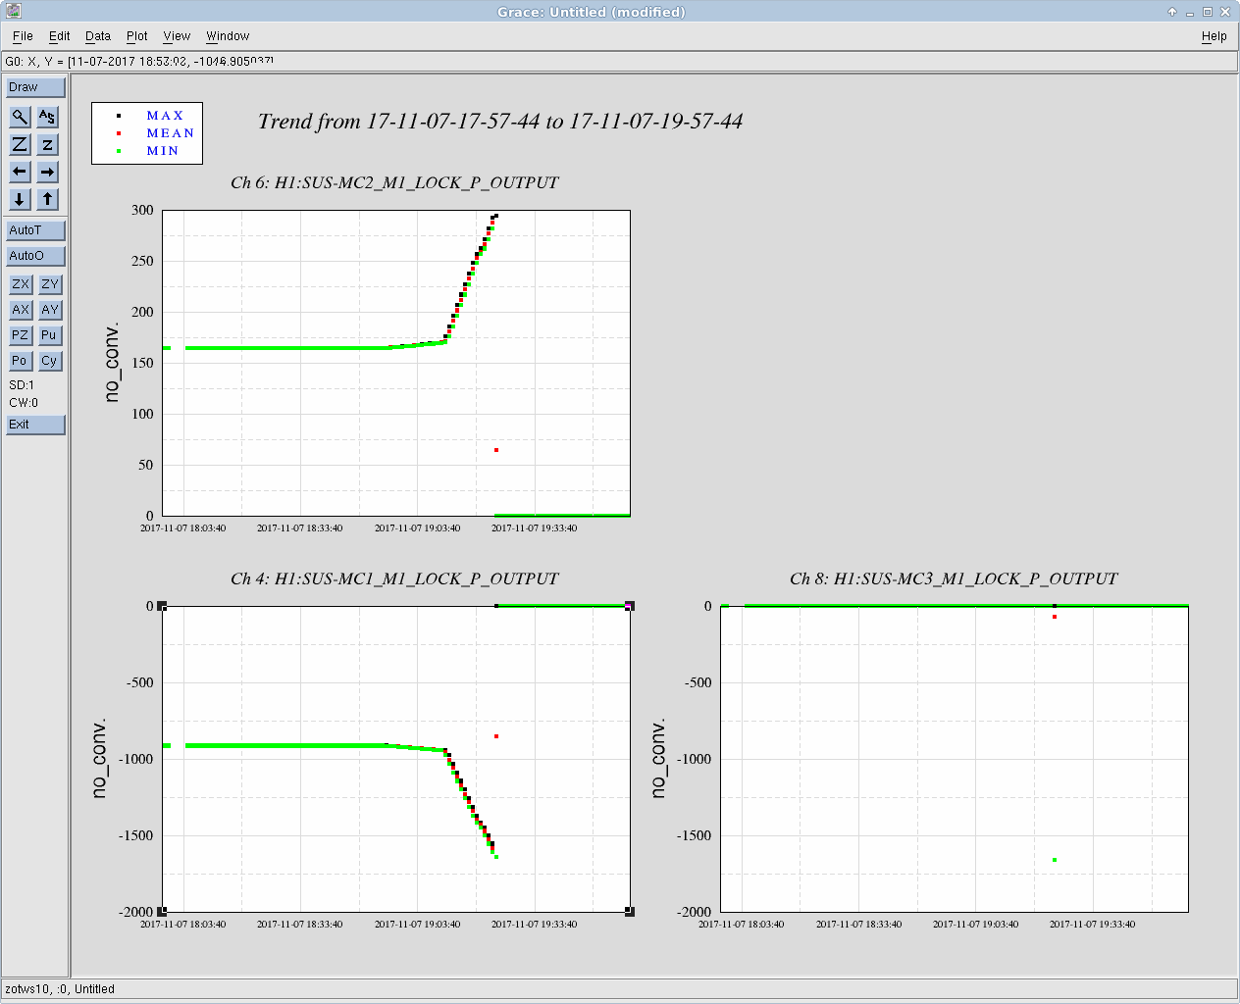The image size is (1240, 1004).
Task: Open the Plot menu
Action: click(x=137, y=36)
